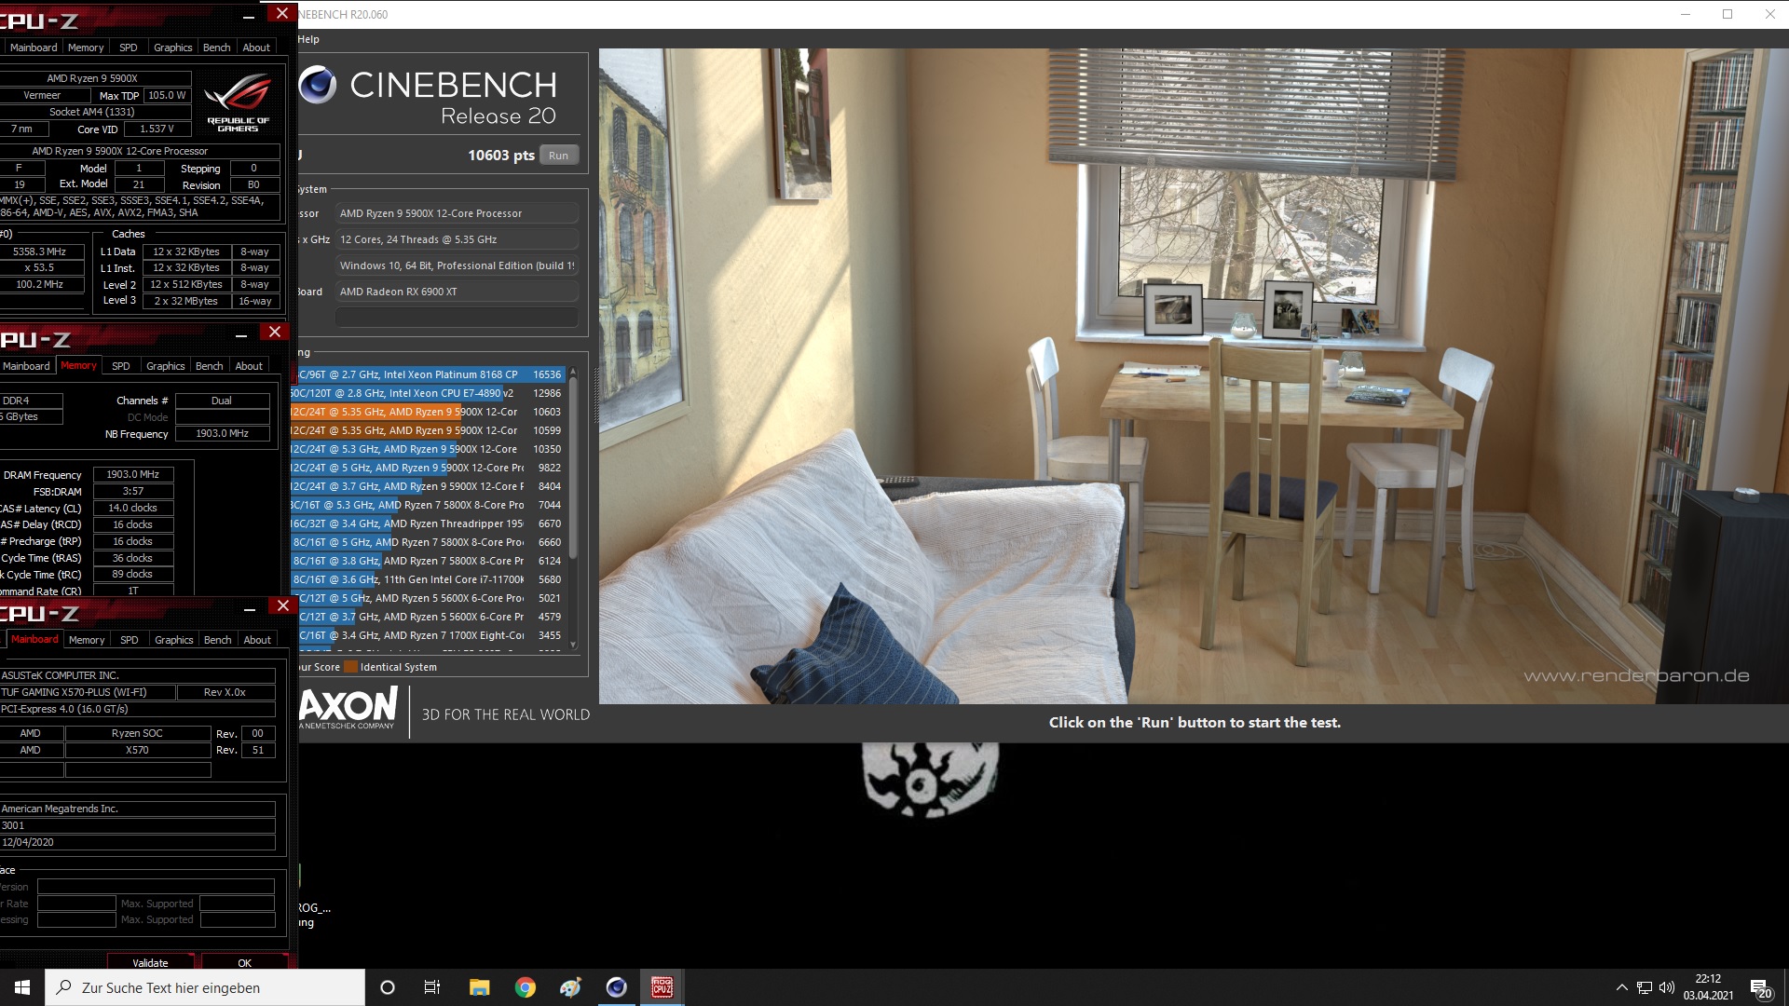Select the orange 10603 Ryzen 9 5900X row

pyautogui.click(x=427, y=412)
